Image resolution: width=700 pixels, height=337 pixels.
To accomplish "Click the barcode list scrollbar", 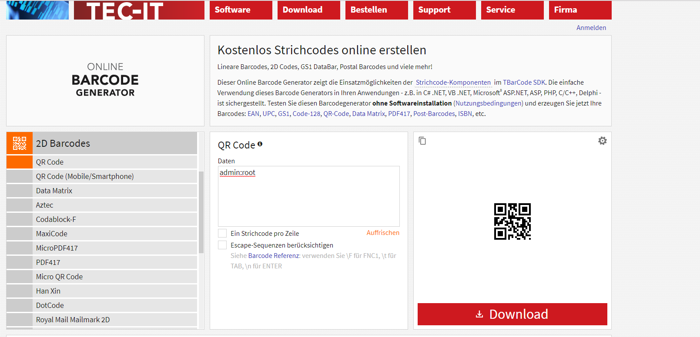I will (201, 212).
